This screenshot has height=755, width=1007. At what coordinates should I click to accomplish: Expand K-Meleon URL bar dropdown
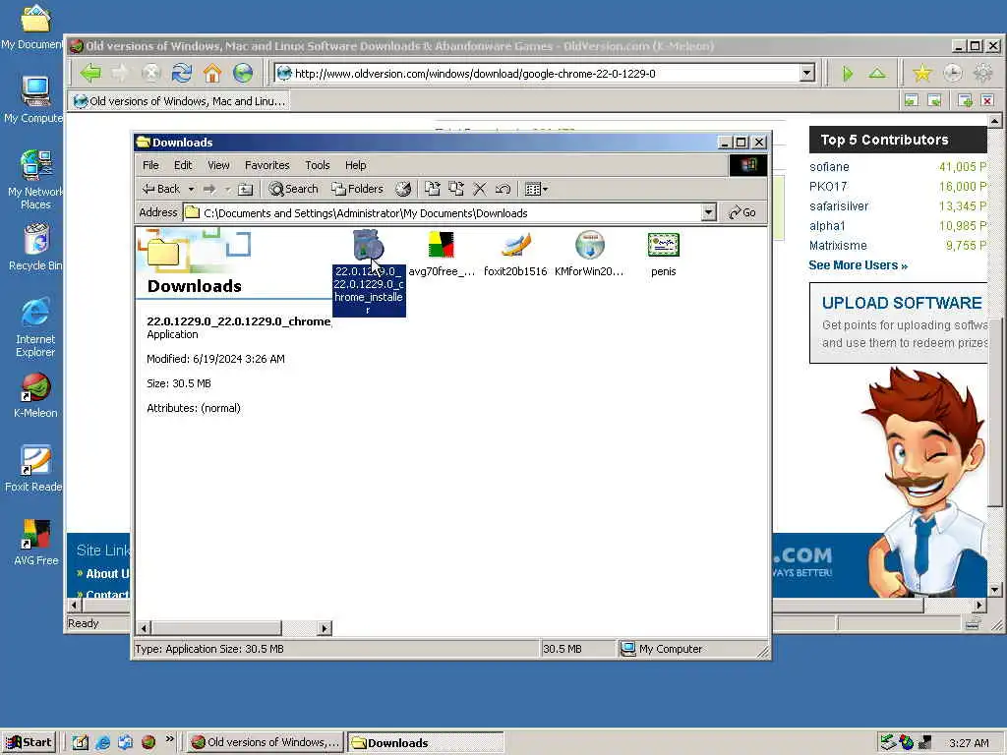807,73
